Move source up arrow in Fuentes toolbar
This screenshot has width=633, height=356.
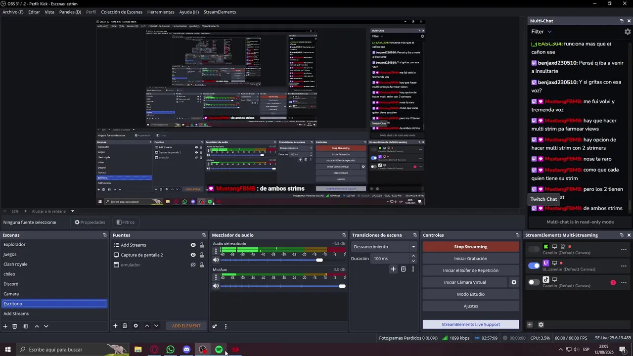[x=147, y=326]
